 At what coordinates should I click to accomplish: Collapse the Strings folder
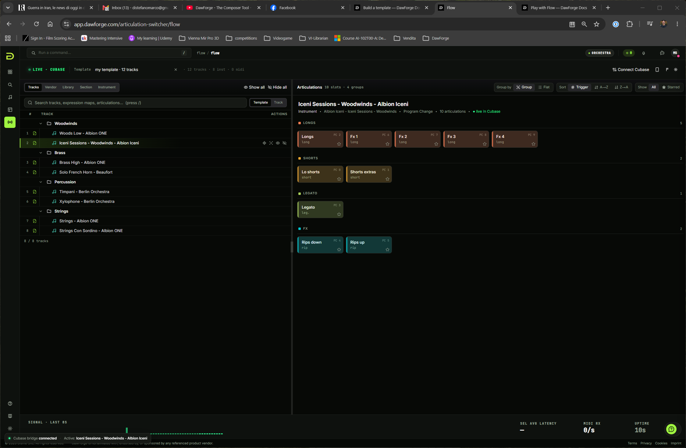[41, 211]
